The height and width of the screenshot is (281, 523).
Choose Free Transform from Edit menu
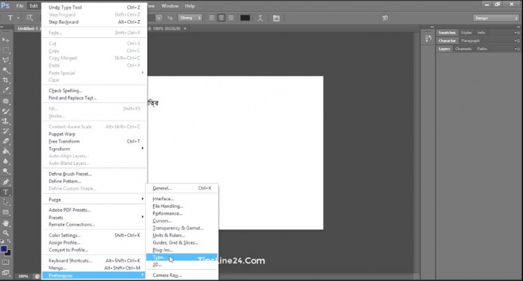tap(94, 141)
